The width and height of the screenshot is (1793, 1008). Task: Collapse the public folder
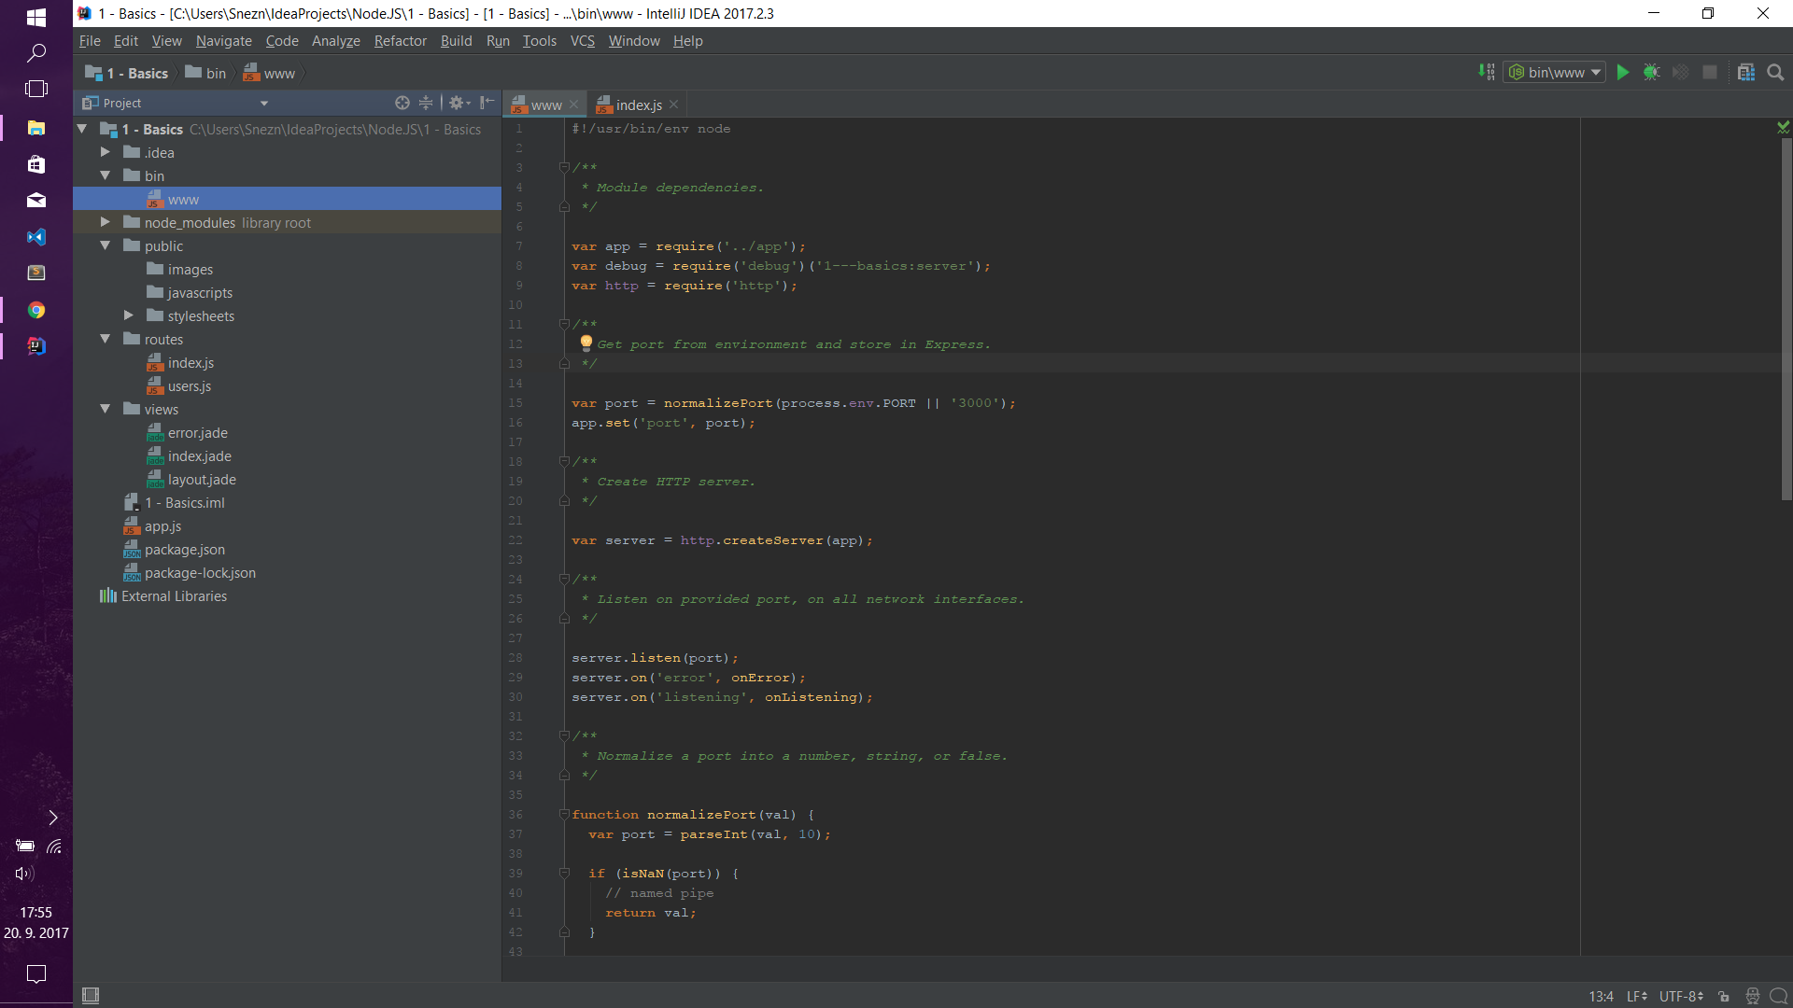[x=106, y=245]
